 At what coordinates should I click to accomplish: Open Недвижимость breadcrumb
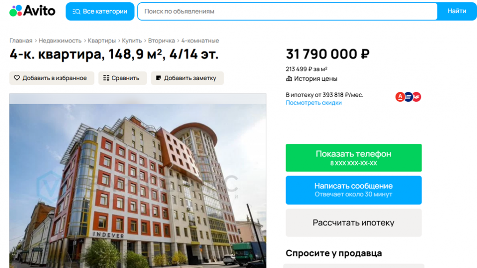tap(60, 41)
